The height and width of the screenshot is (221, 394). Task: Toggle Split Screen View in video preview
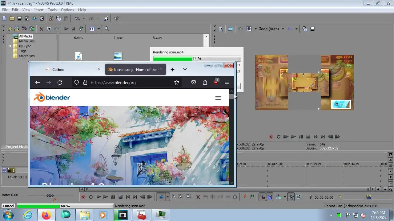[x=249, y=29]
